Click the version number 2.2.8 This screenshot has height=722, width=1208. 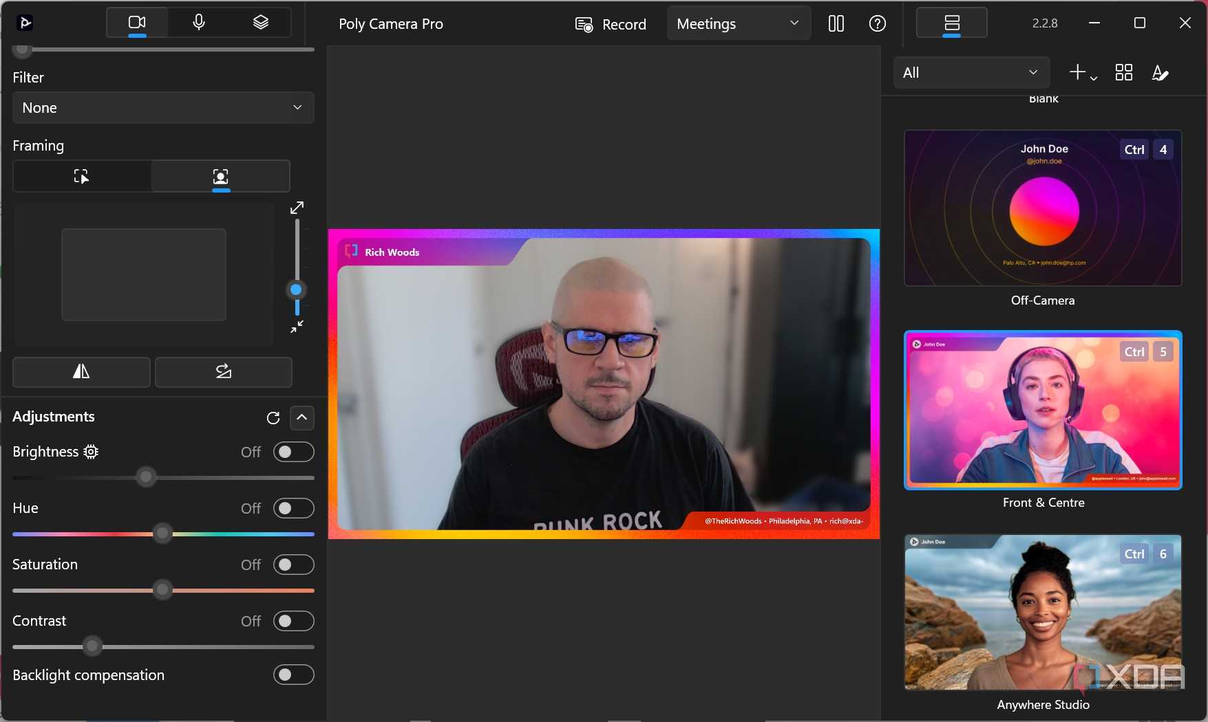pos(1045,23)
